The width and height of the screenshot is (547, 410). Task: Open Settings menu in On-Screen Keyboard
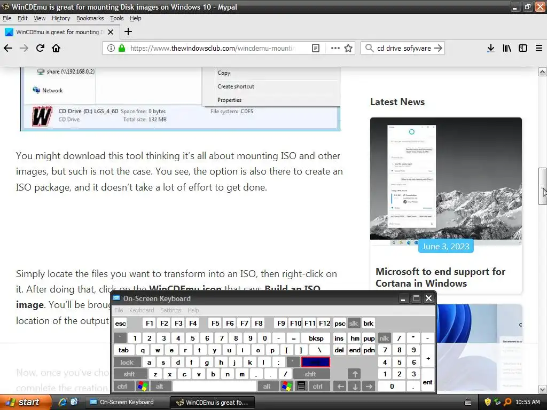click(170, 310)
